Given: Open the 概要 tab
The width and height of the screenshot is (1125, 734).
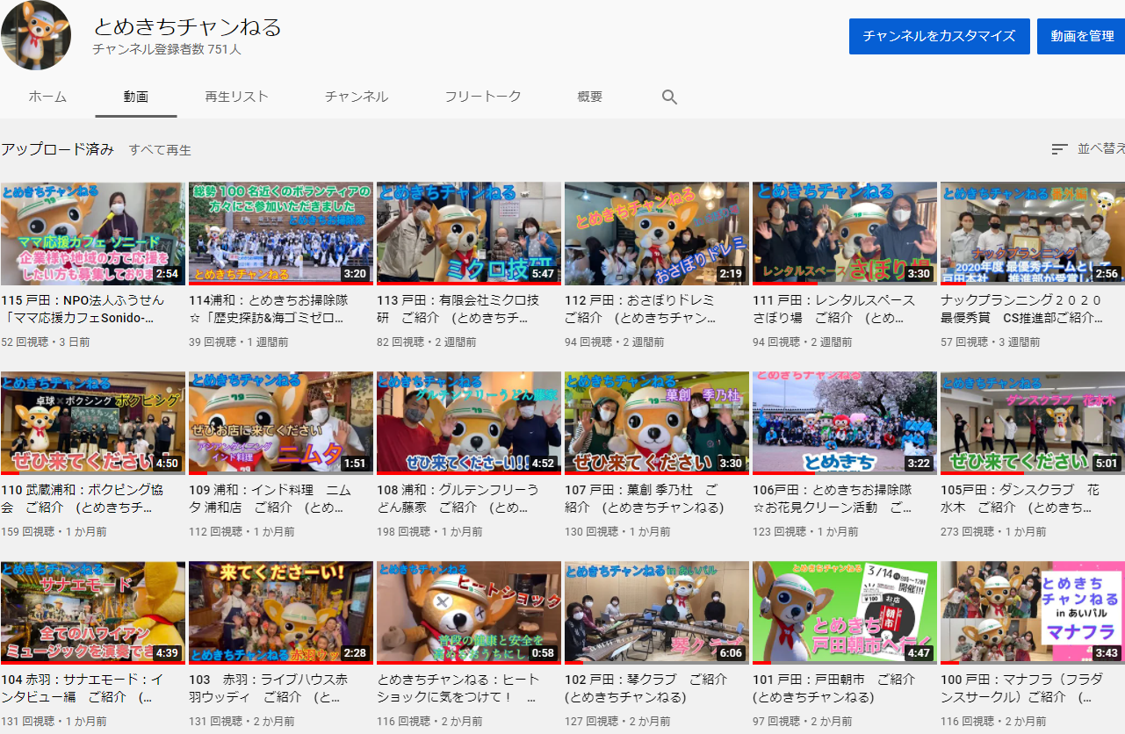Looking at the screenshot, I should [x=590, y=97].
